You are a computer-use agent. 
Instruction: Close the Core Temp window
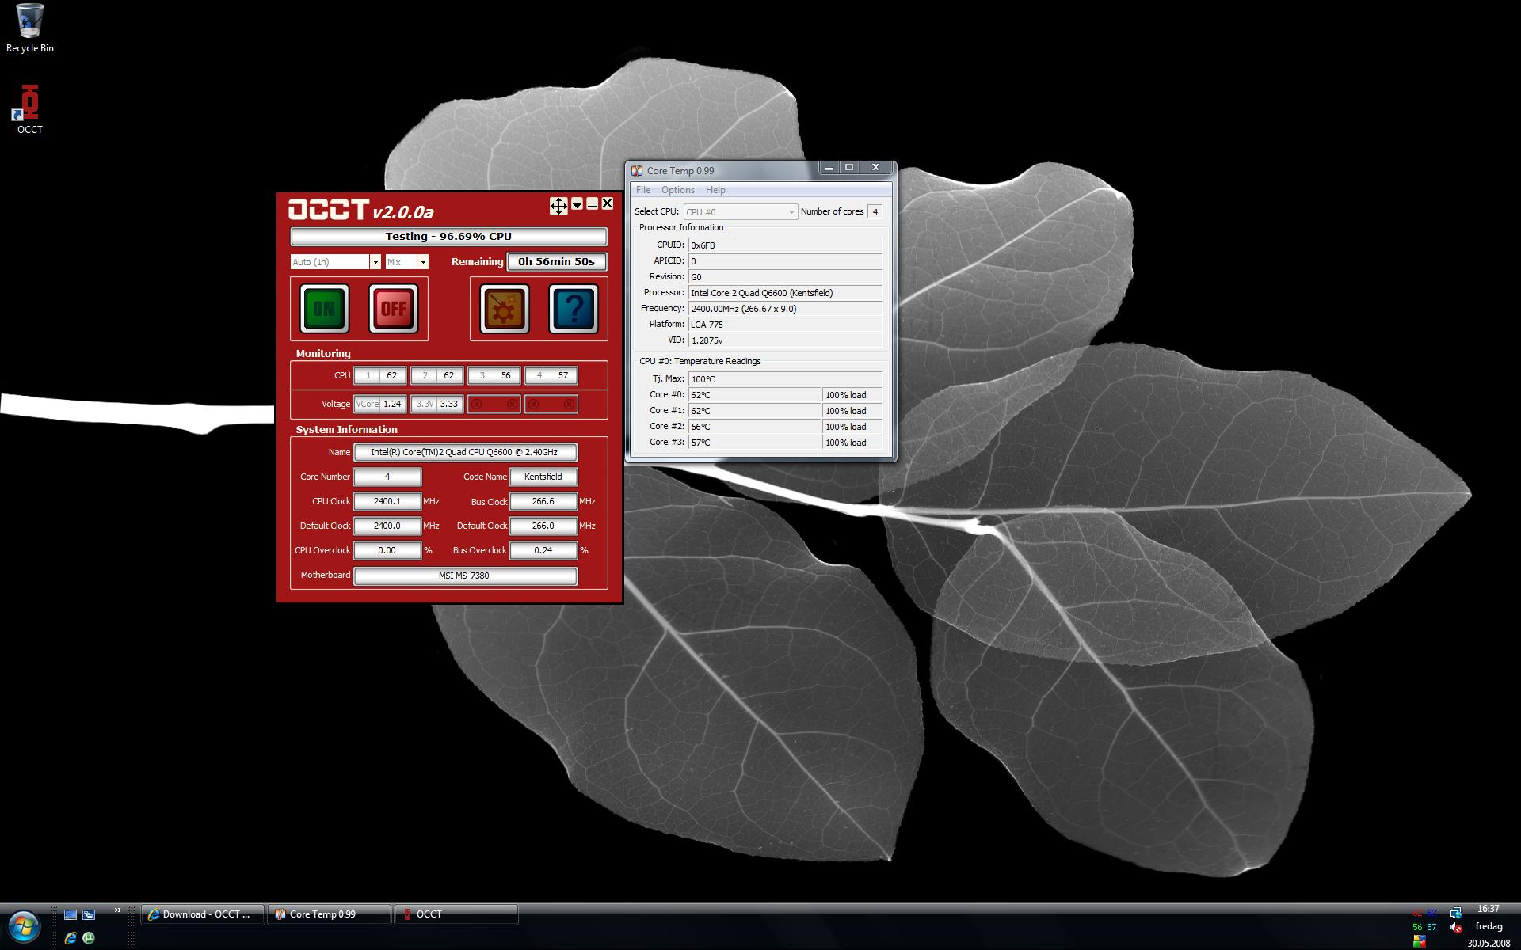click(876, 168)
